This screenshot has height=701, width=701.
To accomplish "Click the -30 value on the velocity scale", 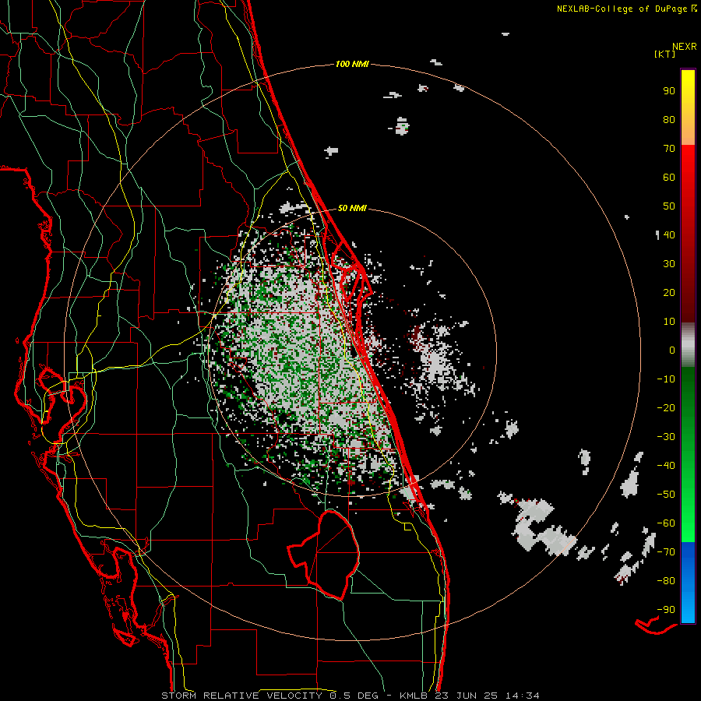I will 666,437.
